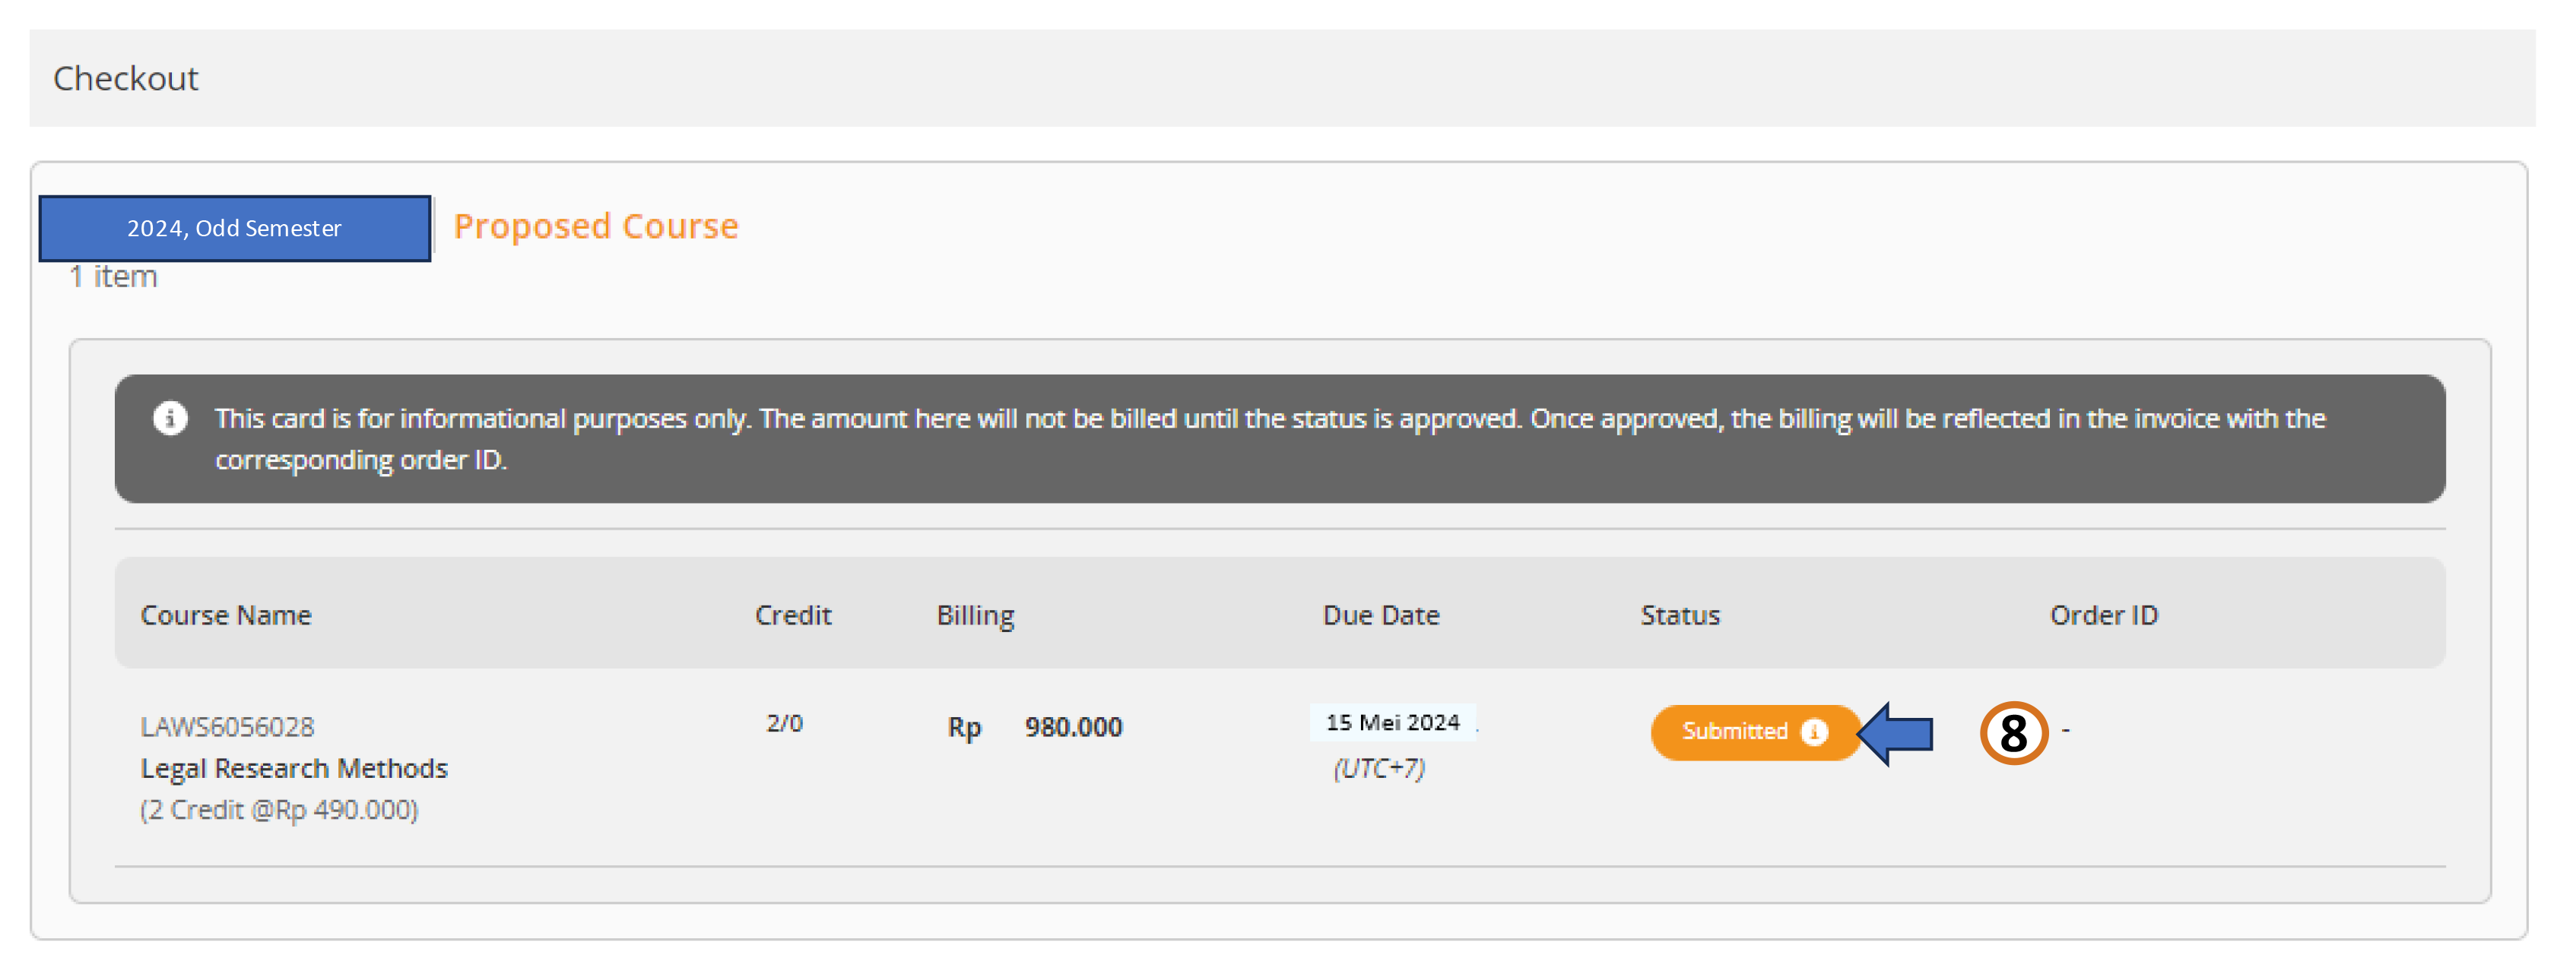Click the circled number 8 marker
2576x980 pixels.
point(2013,733)
